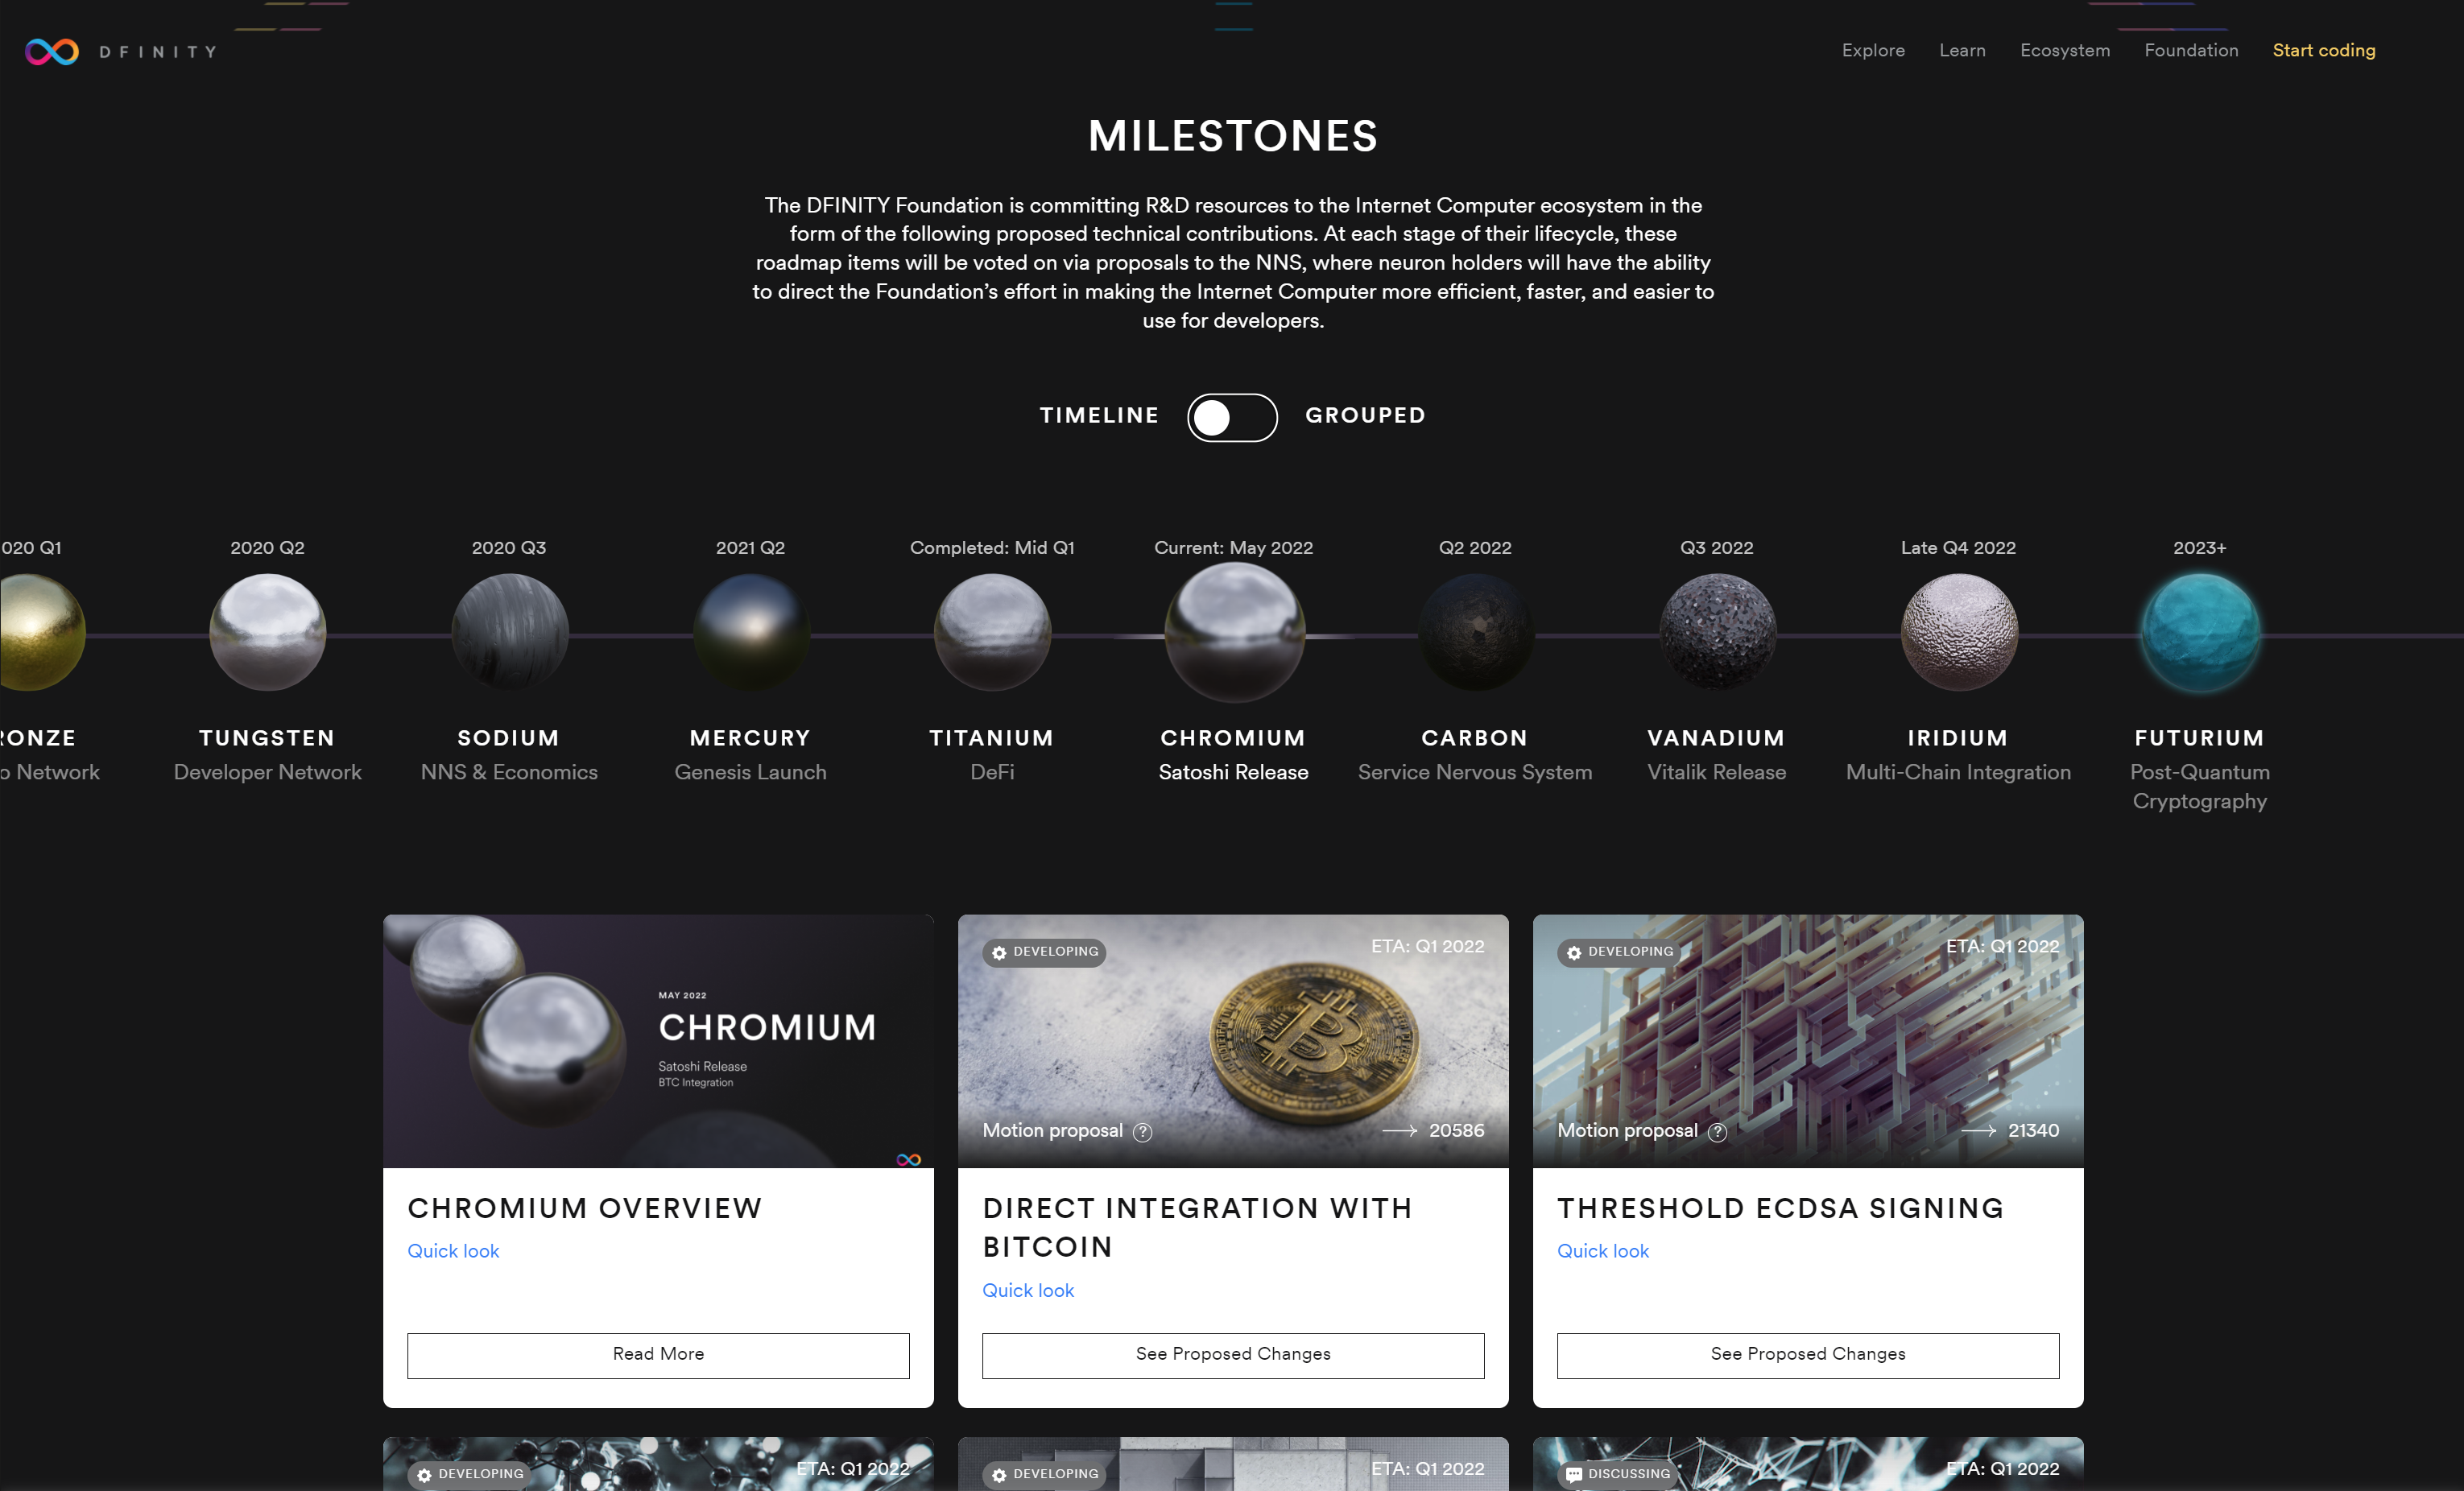This screenshot has height=1491, width=2464.
Task: Click the 'Multi-Chain Integration' subtitle
Action: [x=1958, y=772]
